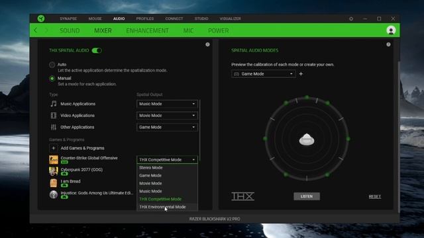
Task: Select the Manual radio button
Action: 52,79
